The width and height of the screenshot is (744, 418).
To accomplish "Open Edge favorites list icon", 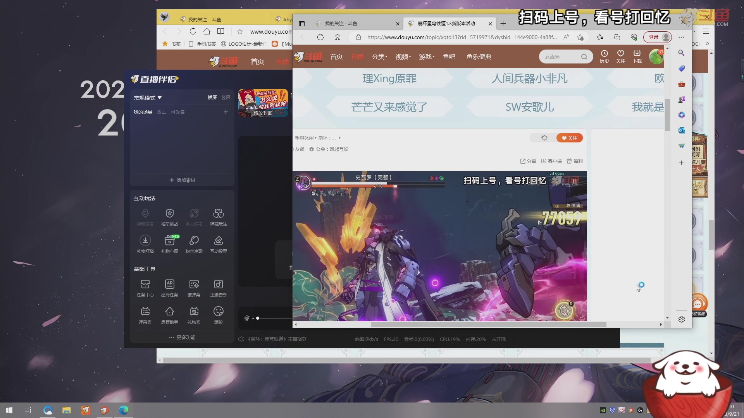I will pyautogui.click(x=600, y=37).
